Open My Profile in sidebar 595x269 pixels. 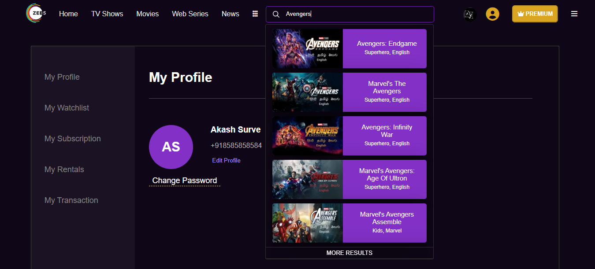point(62,77)
